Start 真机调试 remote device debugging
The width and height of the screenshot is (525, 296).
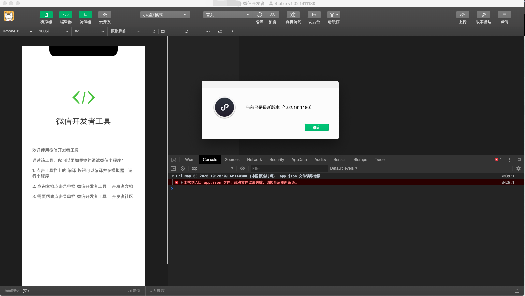click(293, 15)
